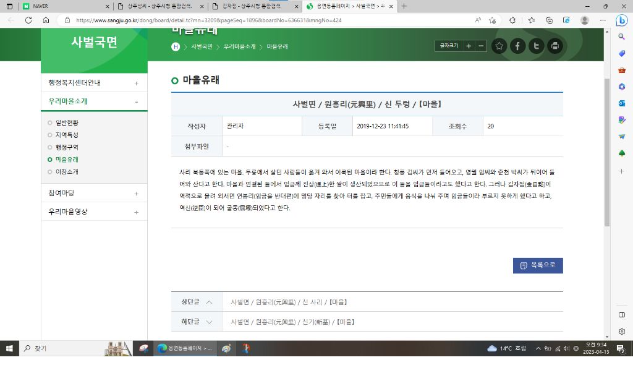The width and height of the screenshot is (633, 373).
Task: Select 행정구역 submenu item
Action: point(67,147)
